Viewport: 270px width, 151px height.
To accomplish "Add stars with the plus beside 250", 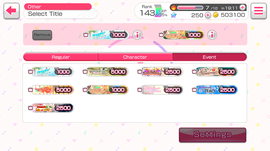I will click(208, 15).
